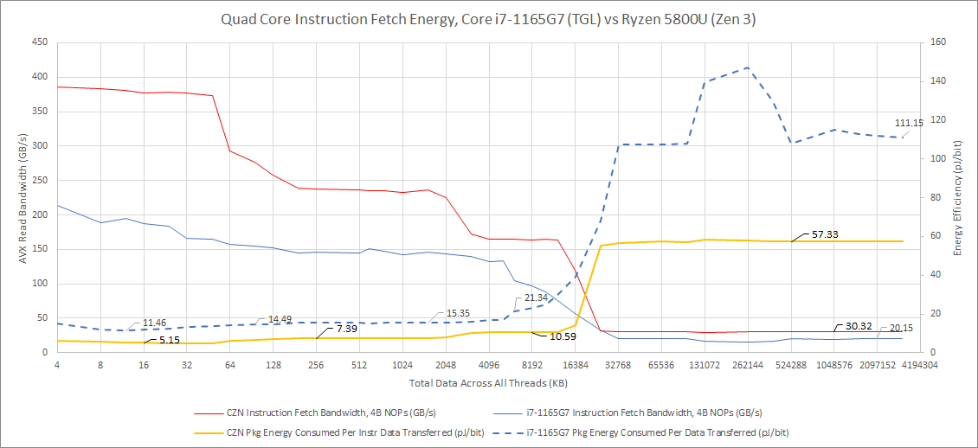Click the 160 tick on right axis
Screen dimensions: 978x448
click(x=939, y=42)
